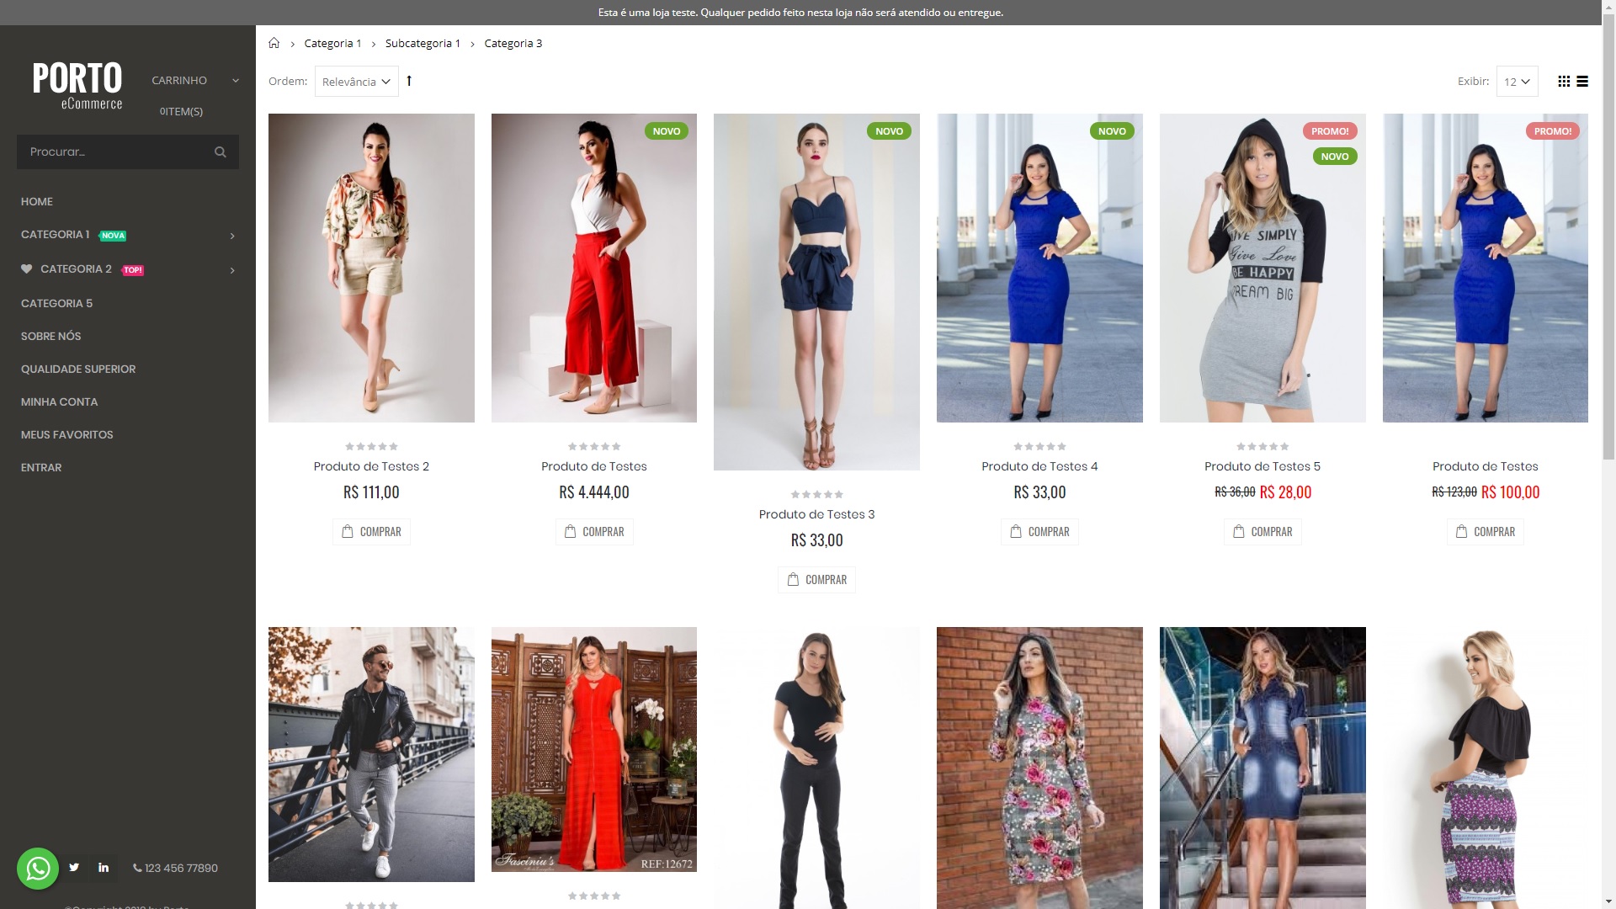
Task: Open navy shorts outfit product image
Action: (816, 292)
